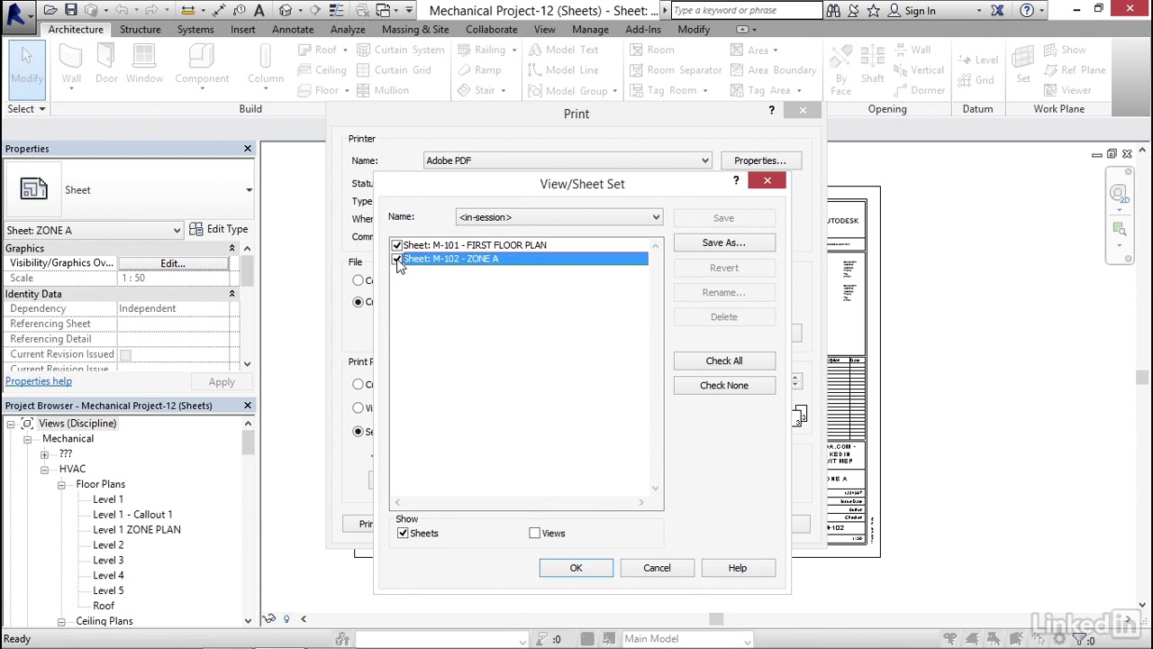Viewport: 1153px width, 649px height.
Task: Uncheck Sheet M-101 FIRST FLOOR PLAN
Action: pyautogui.click(x=396, y=245)
